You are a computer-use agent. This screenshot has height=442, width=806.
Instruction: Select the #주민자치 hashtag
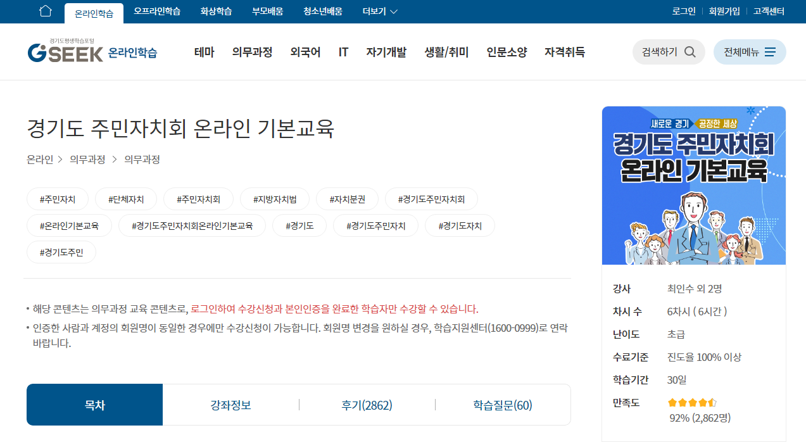(x=57, y=198)
